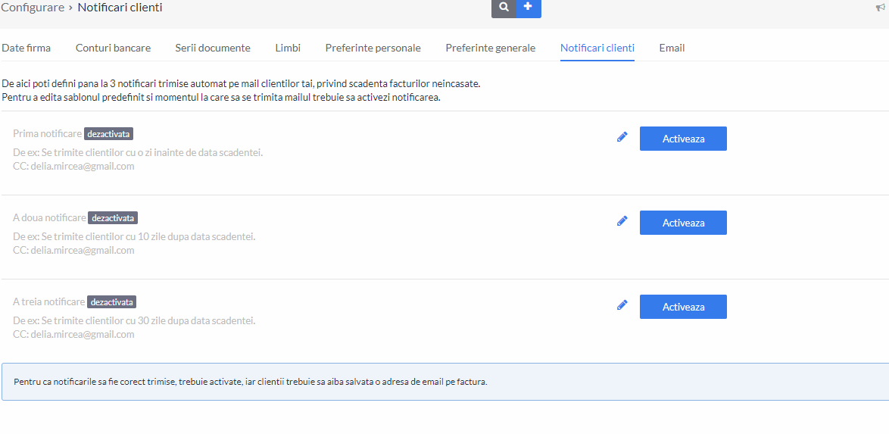Click dezactivata badge on A treia notificare
Screen dimensions: 889x434
pos(112,301)
